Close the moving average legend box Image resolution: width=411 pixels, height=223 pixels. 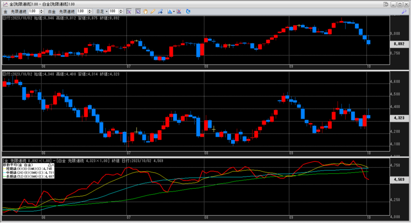click(x=53, y=165)
